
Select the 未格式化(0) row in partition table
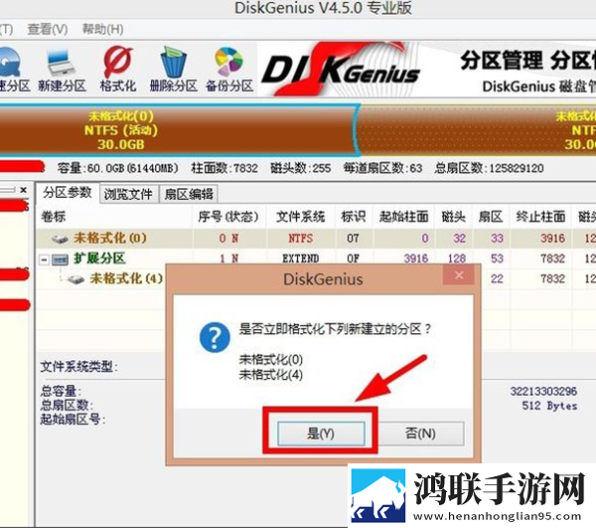316,239
